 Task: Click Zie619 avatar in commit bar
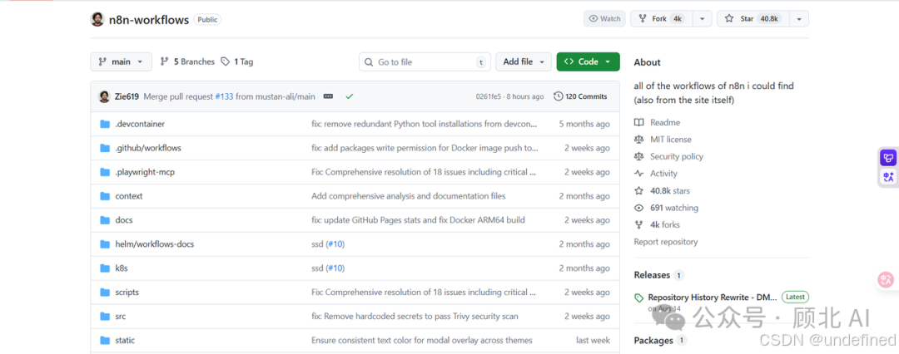104,96
